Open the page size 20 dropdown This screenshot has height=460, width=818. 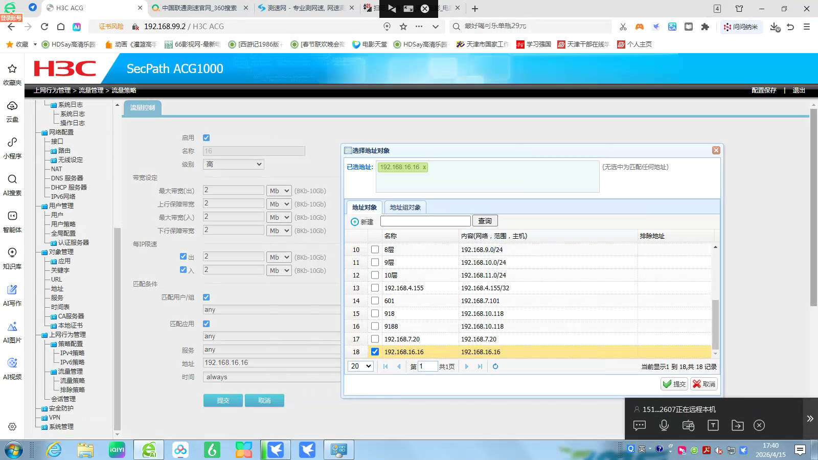click(x=361, y=366)
